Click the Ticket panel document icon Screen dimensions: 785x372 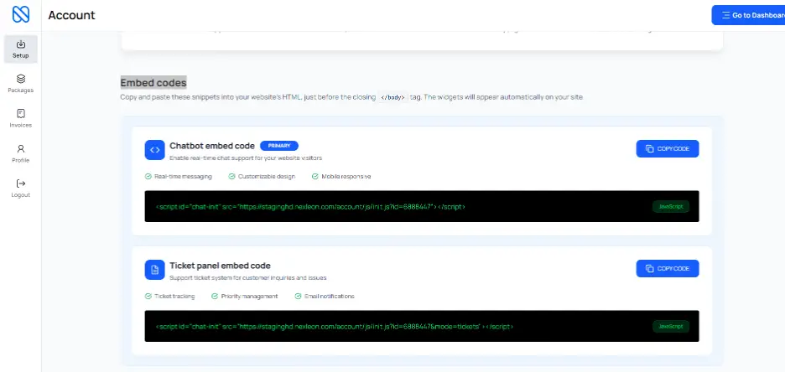pos(154,270)
